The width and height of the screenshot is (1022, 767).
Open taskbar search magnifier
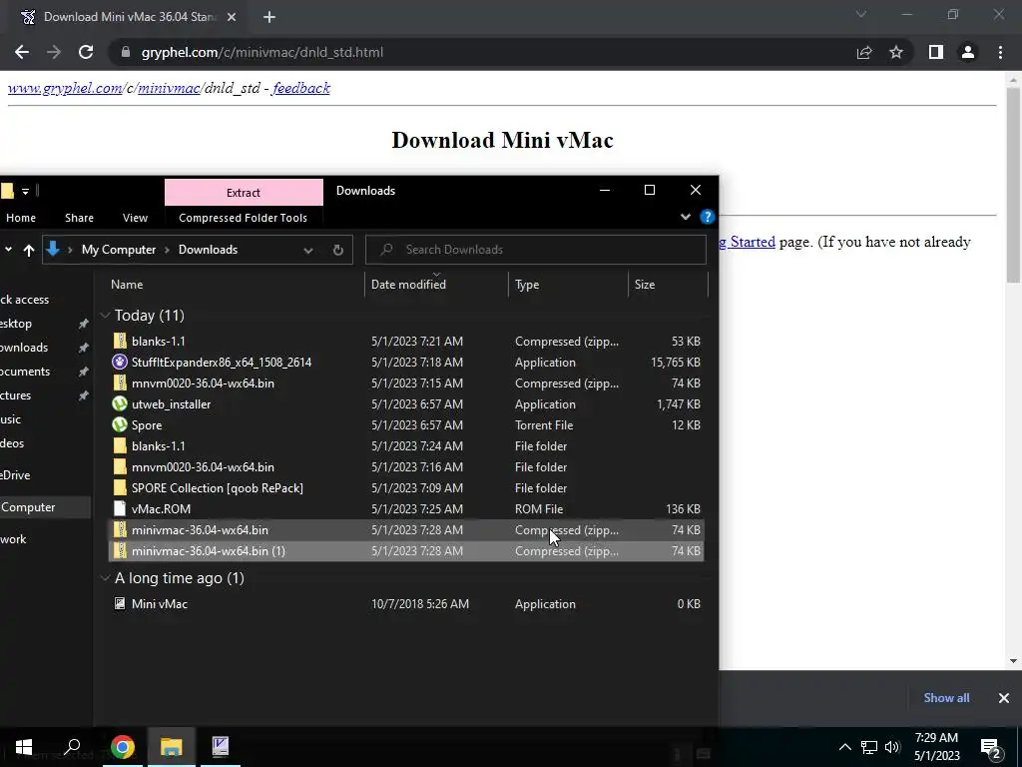coord(72,747)
